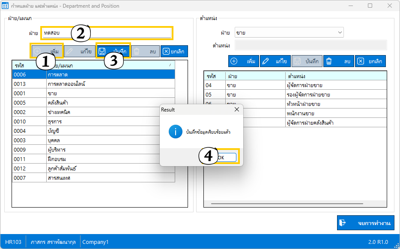The height and width of the screenshot is (249, 400).
Task: Click add (เพิ่ม) in the position panel
Action: pos(243,61)
